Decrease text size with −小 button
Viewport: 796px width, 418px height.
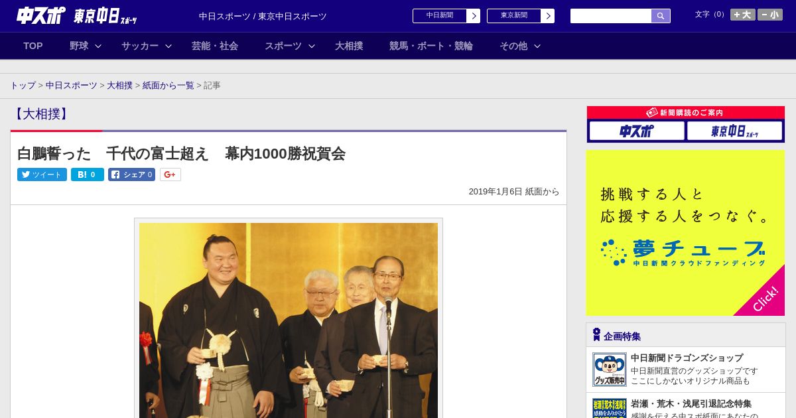(x=770, y=15)
